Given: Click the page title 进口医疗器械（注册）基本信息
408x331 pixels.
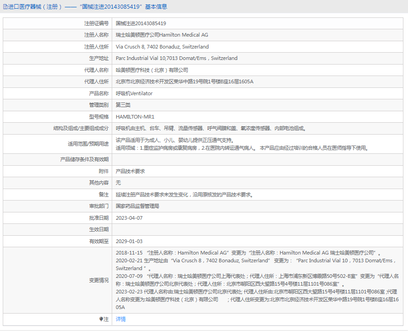Looking at the screenshot, I should pyautogui.click(x=87, y=7).
